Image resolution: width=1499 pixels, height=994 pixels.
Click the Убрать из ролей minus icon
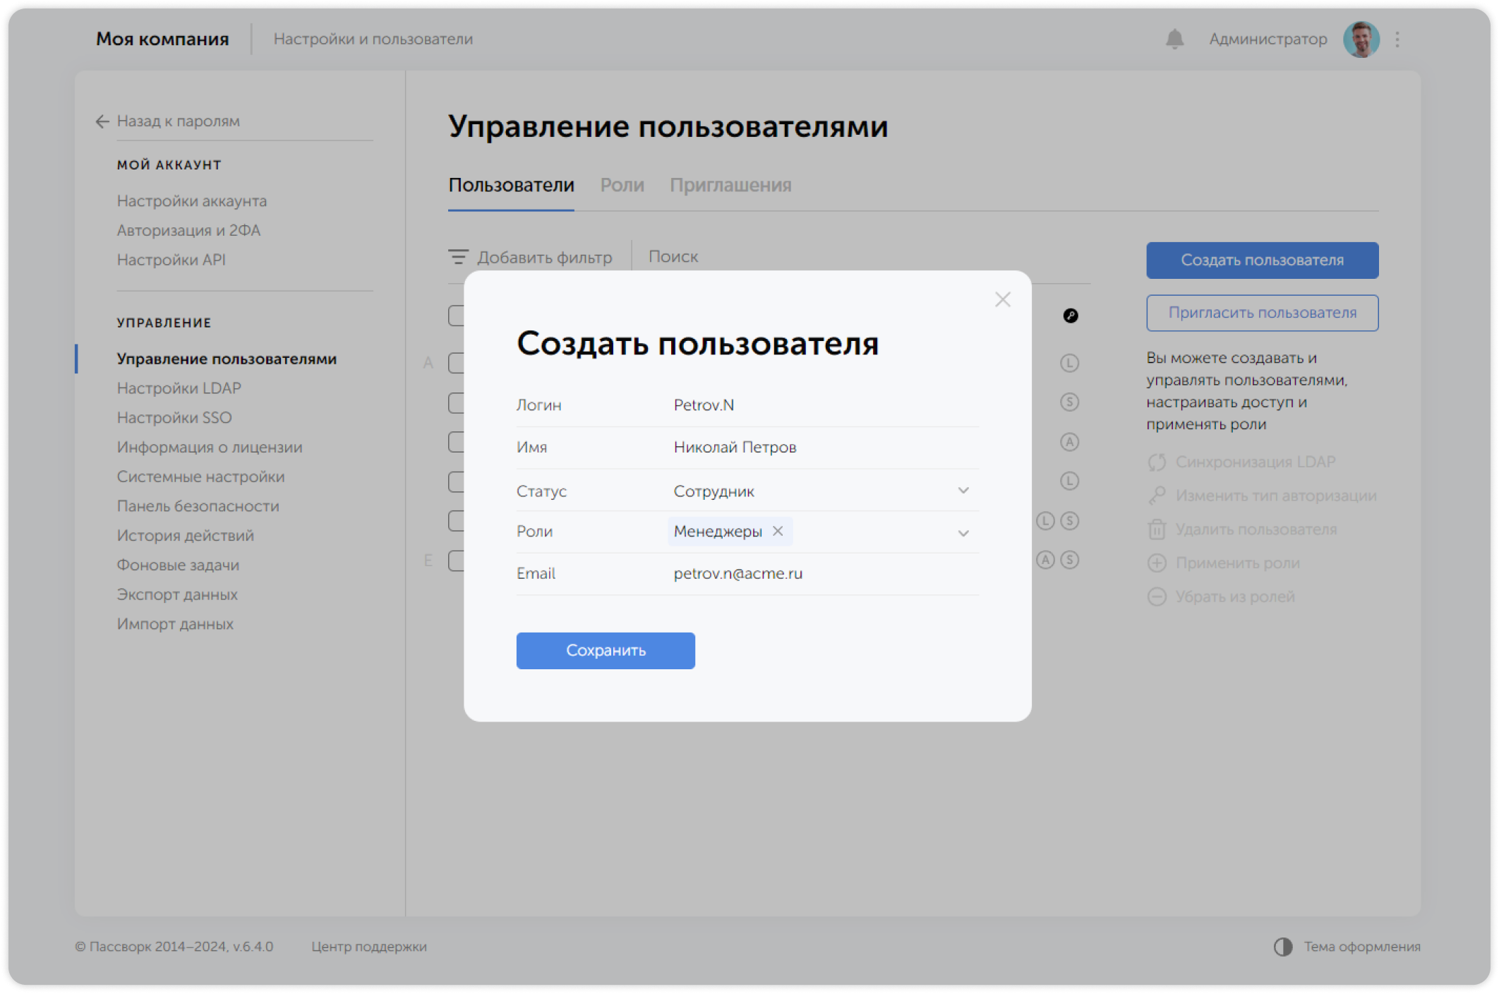[1157, 597]
